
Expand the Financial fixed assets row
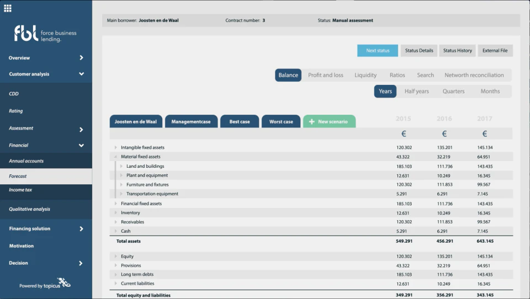click(115, 204)
